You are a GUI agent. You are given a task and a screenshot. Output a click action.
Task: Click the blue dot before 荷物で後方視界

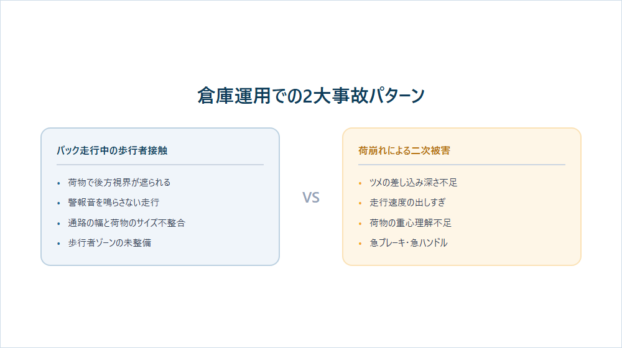coord(58,183)
